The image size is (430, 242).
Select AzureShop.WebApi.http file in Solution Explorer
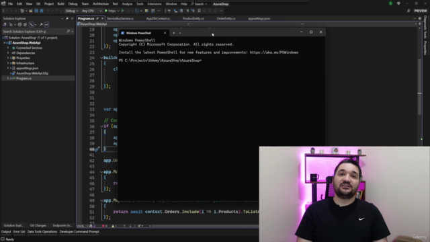[x=32, y=73]
